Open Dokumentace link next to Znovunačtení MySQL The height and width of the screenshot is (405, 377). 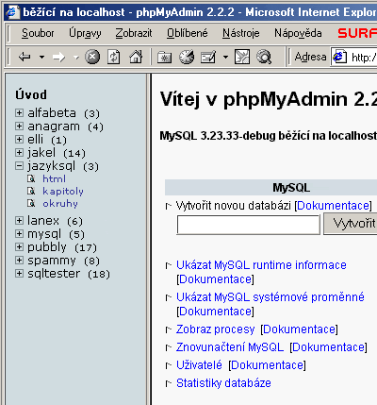click(x=328, y=347)
